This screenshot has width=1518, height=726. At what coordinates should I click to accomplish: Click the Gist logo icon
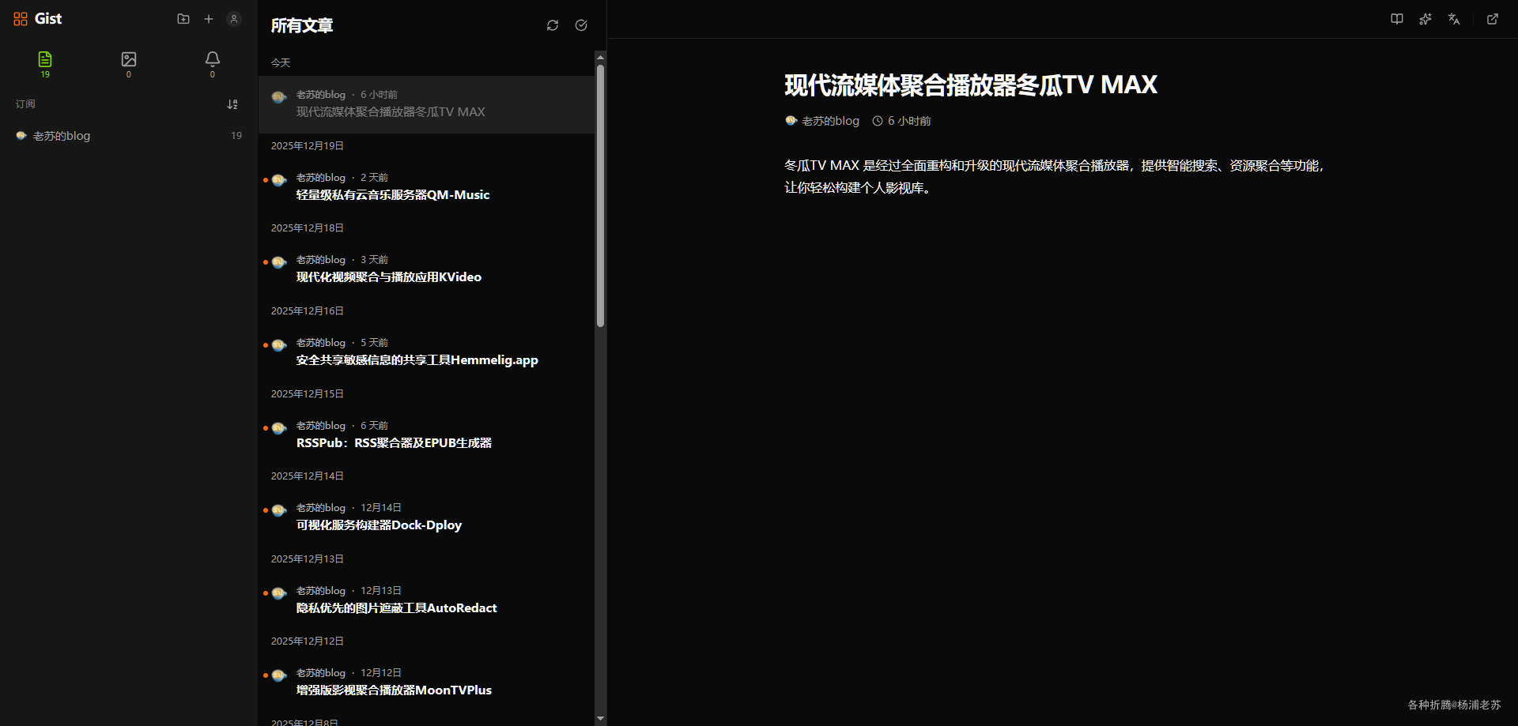(21, 19)
